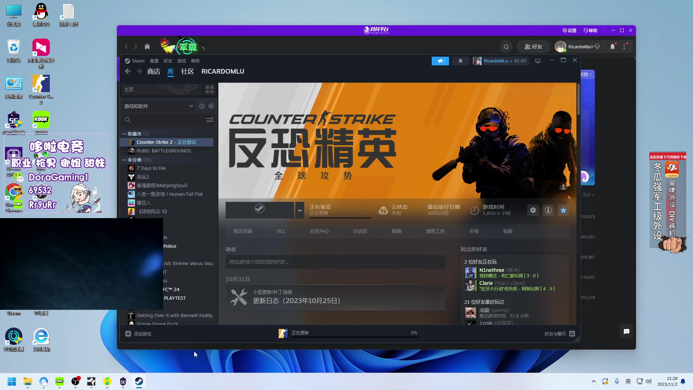This screenshot has width=693, height=390.
Task: Open the 5E platform more options menu
Action: tap(624, 47)
